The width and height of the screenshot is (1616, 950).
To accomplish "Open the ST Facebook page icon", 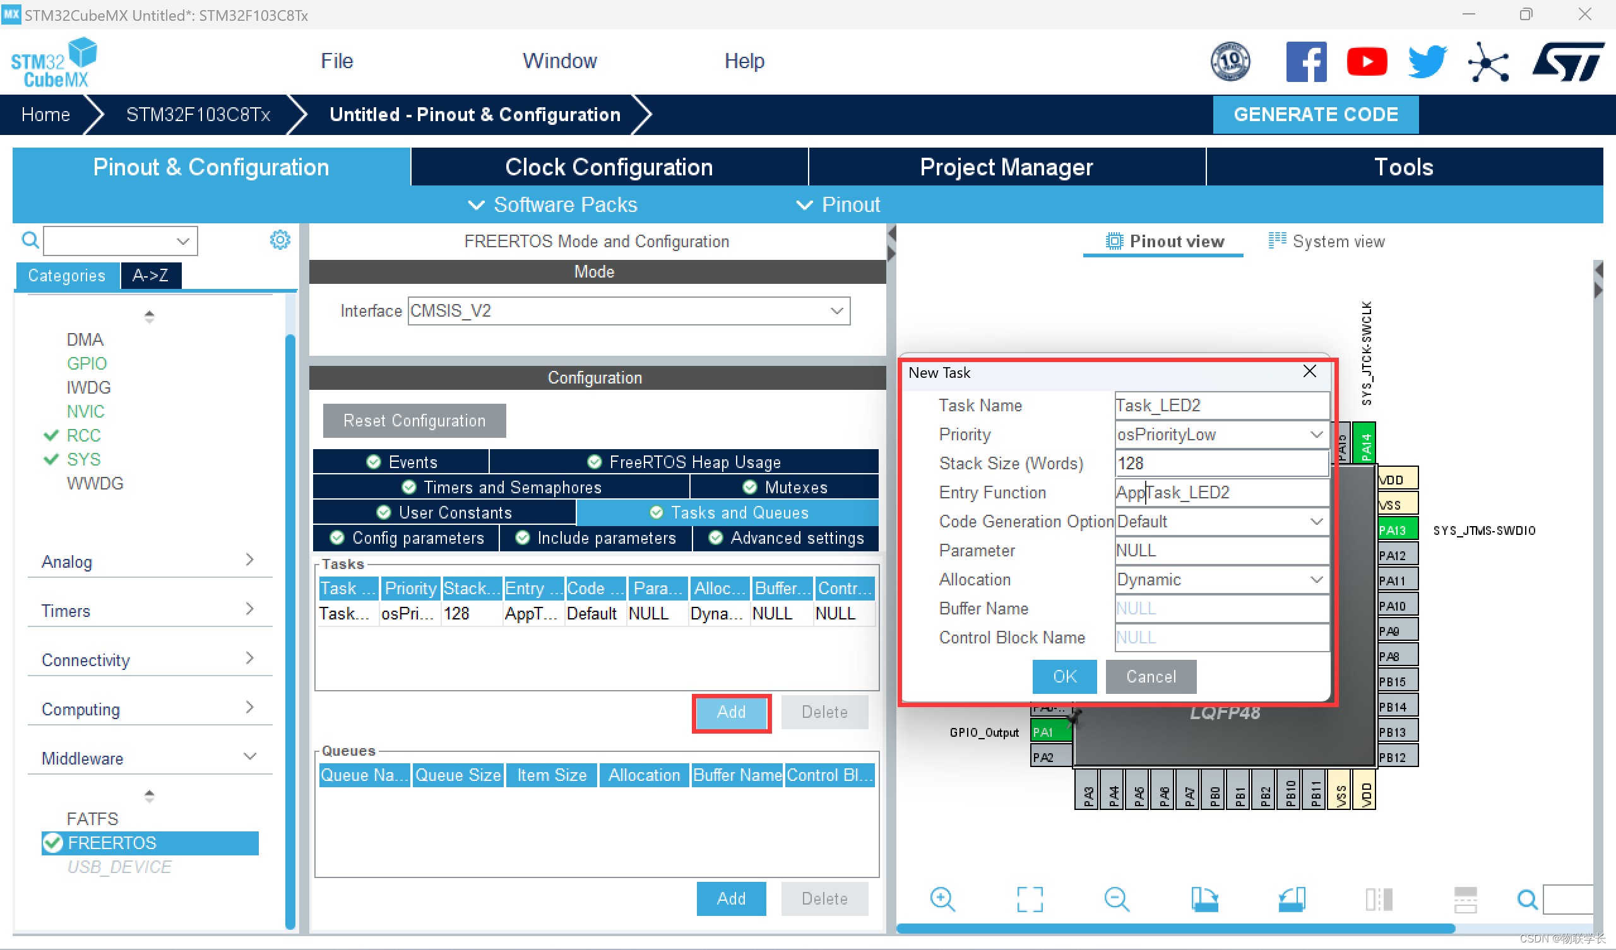I will (1305, 62).
